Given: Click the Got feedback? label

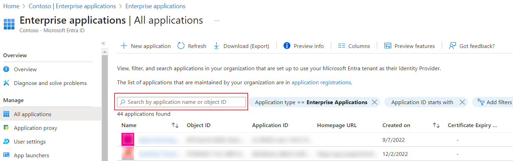Looking at the screenshot, I should pos(477,46).
